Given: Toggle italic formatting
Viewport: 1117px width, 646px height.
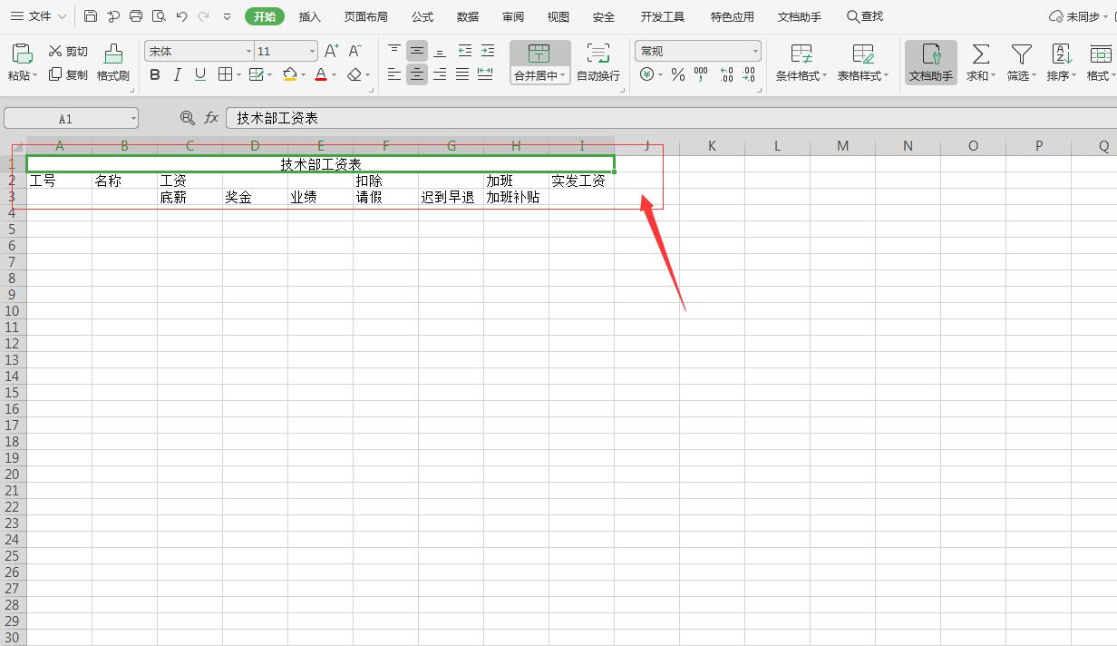Looking at the screenshot, I should (x=177, y=75).
